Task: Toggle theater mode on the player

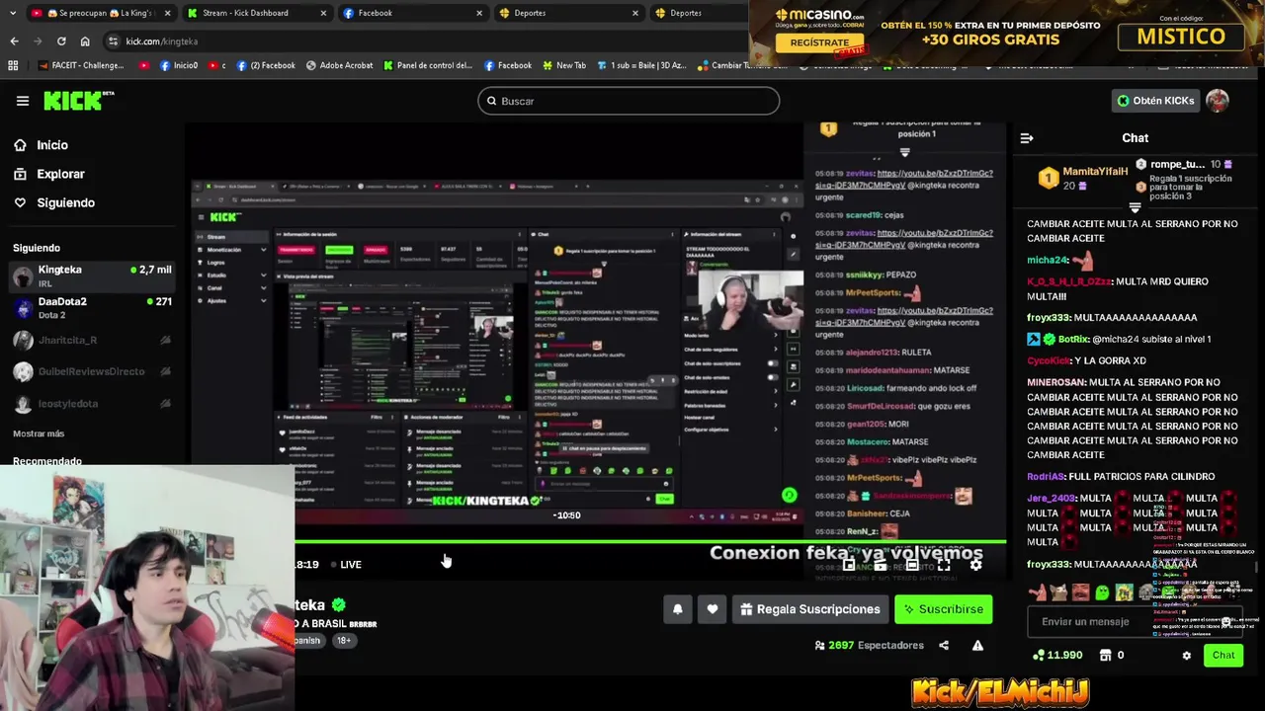Action: pos(911,565)
